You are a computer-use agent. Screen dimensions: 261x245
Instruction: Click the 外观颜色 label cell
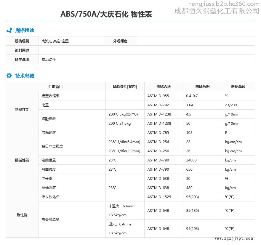[121, 41]
